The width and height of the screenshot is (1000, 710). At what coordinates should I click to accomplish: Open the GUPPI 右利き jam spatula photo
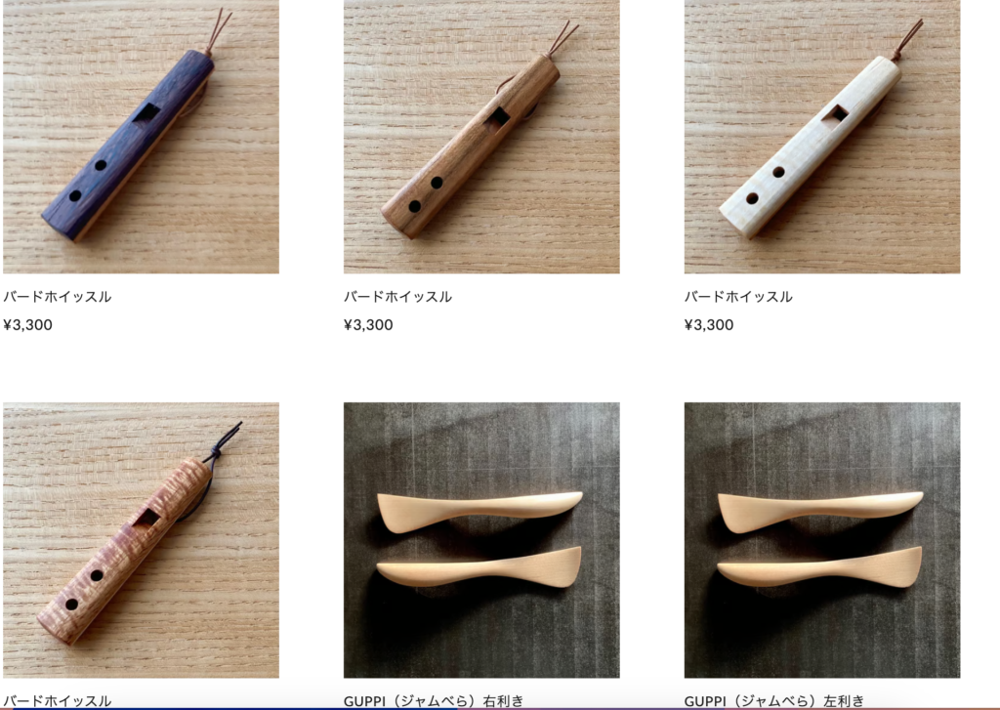(x=481, y=540)
